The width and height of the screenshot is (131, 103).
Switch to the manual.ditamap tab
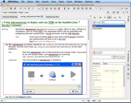click(10, 17)
